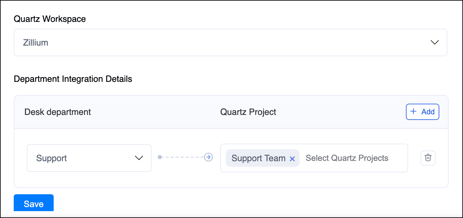This screenshot has width=463, height=218.
Task: Click the plus icon beside Add
Action: 414,112
